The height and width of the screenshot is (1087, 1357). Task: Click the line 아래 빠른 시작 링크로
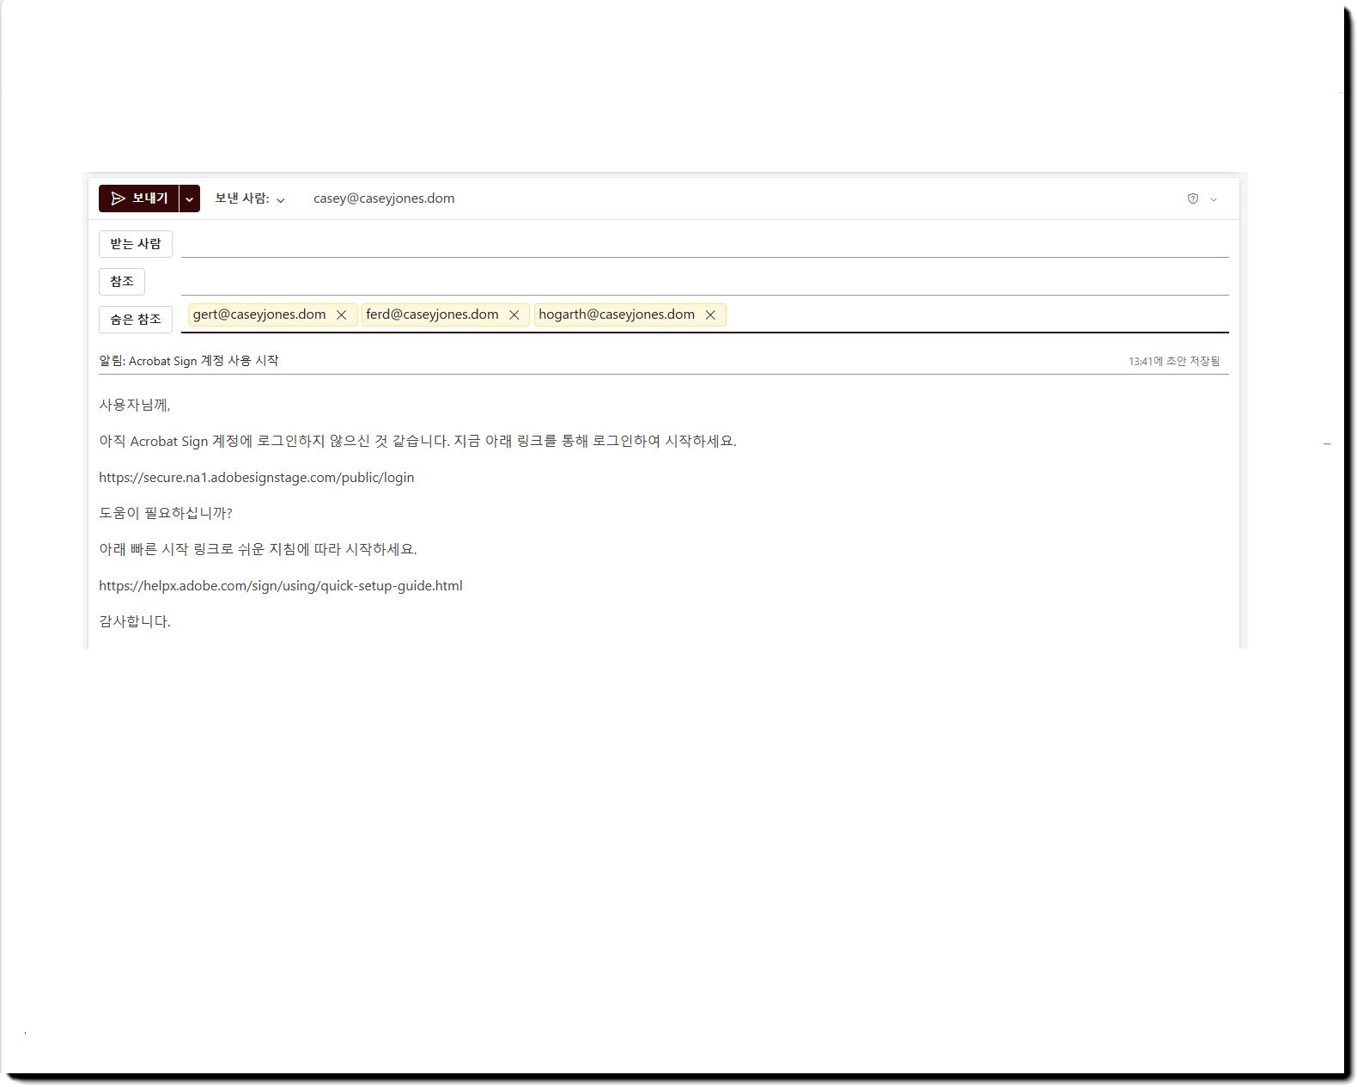tap(258, 549)
